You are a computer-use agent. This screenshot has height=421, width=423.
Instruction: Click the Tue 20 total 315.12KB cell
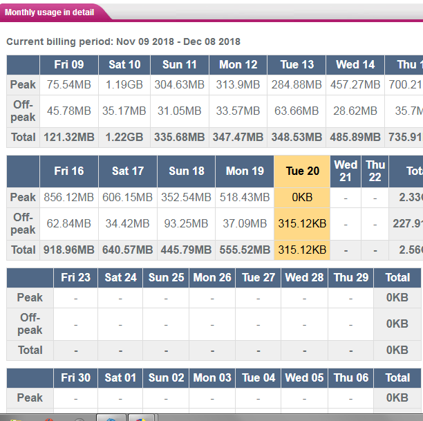point(302,250)
